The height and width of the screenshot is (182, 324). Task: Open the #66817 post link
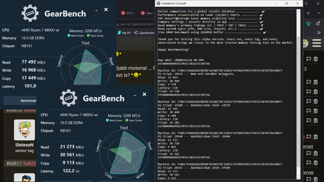(14, 163)
